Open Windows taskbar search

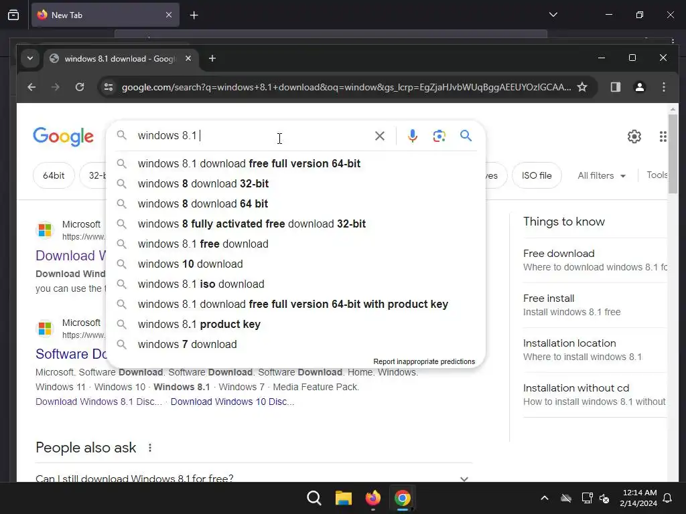pyautogui.click(x=314, y=498)
